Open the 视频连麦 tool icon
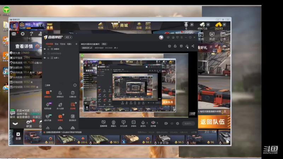The height and width of the screenshot is (159, 283). point(48,106)
